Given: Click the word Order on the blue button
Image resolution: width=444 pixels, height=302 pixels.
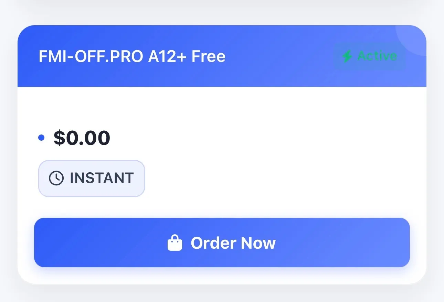Looking at the screenshot, I should pos(213,243).
